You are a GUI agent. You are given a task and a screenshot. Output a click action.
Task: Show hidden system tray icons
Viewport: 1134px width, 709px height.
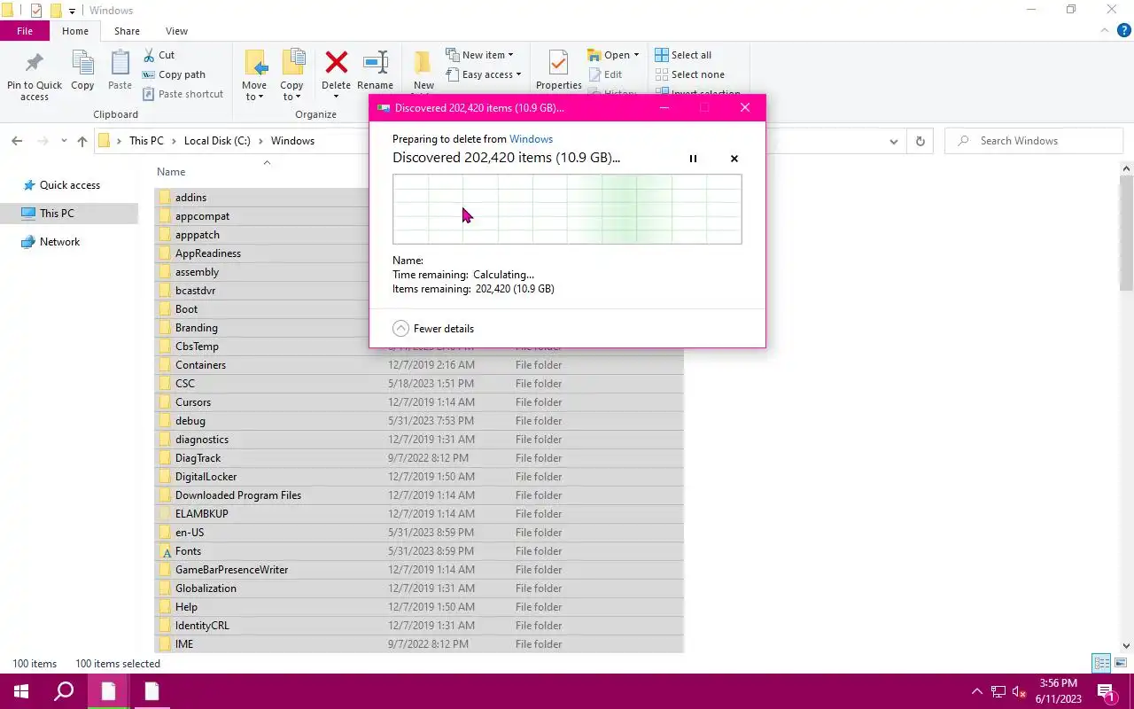coord(977,691)
